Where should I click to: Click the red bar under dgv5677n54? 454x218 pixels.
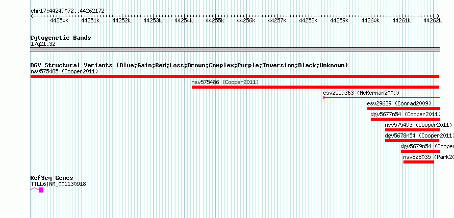(x=406, y=119)
